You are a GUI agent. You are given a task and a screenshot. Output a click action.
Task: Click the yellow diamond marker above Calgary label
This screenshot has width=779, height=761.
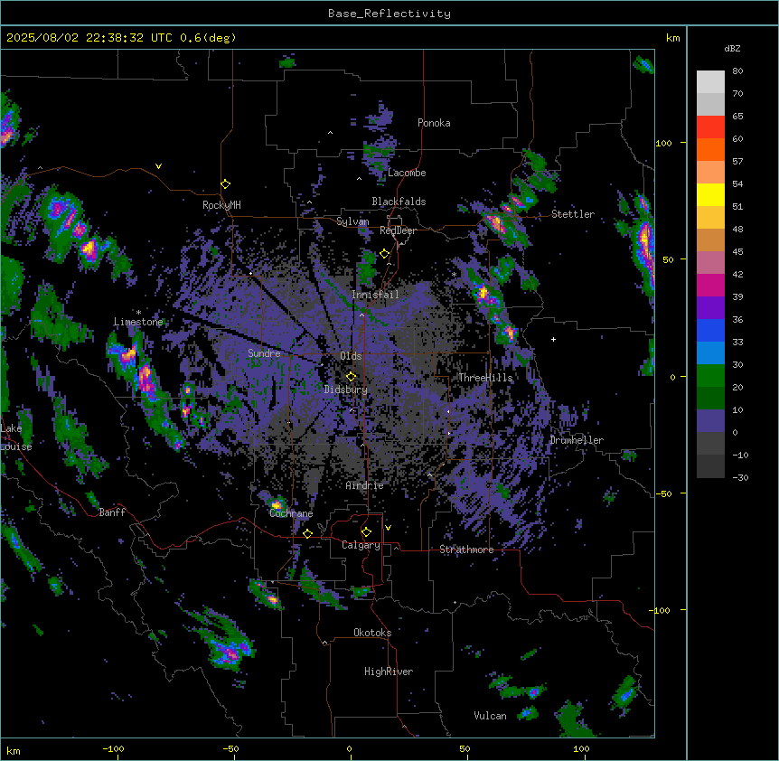click(366, 532)
